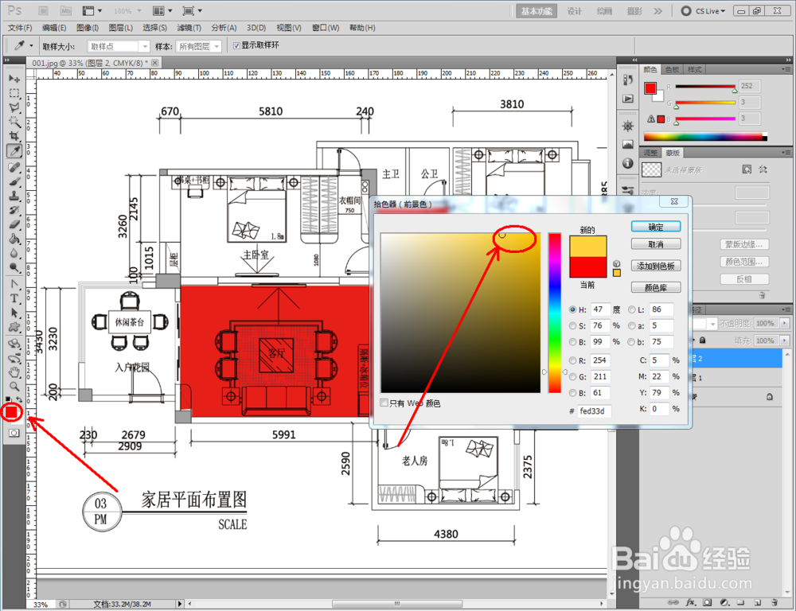This screenshot has height=611, width=796.
Task: Select the Eyedropper tool in toolbox
Action: [x=14, y=150]
